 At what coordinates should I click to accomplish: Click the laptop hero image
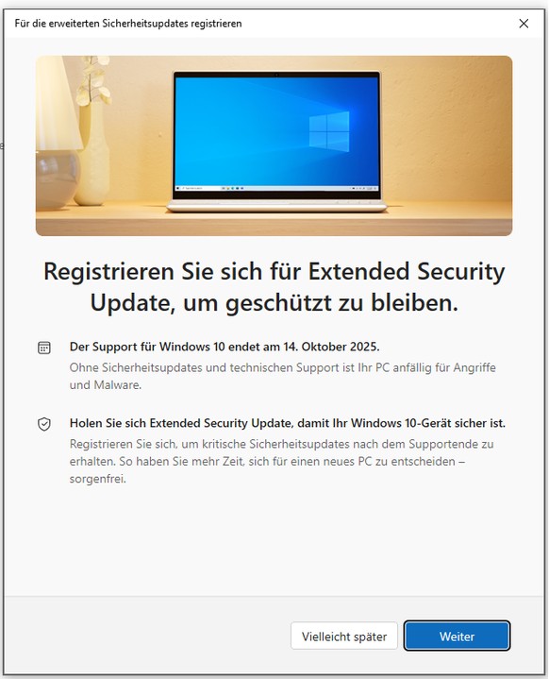click(274, 145)
